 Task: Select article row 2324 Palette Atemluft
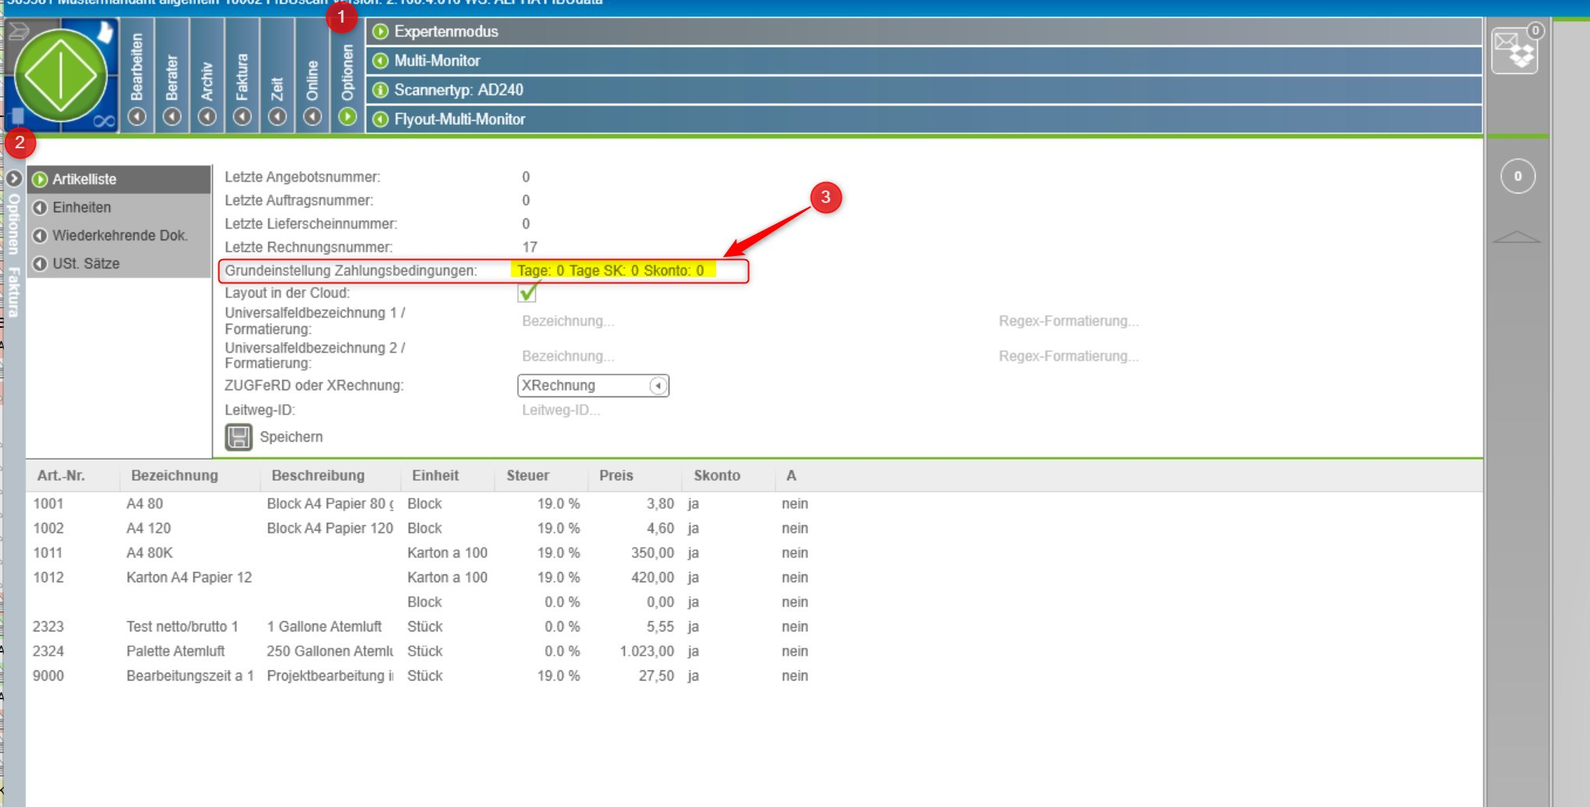176,651
